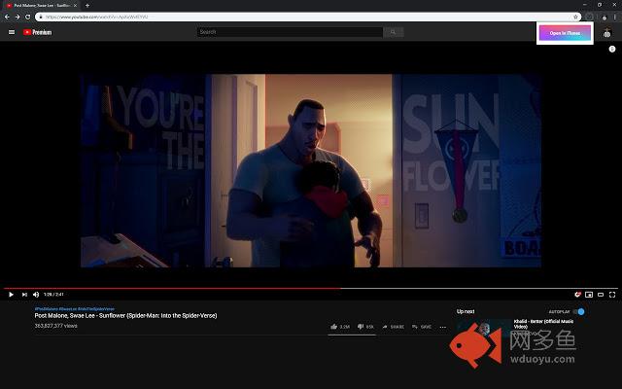
Task: Open the Chrome three-dot menu
Action: tap(615, 18)
